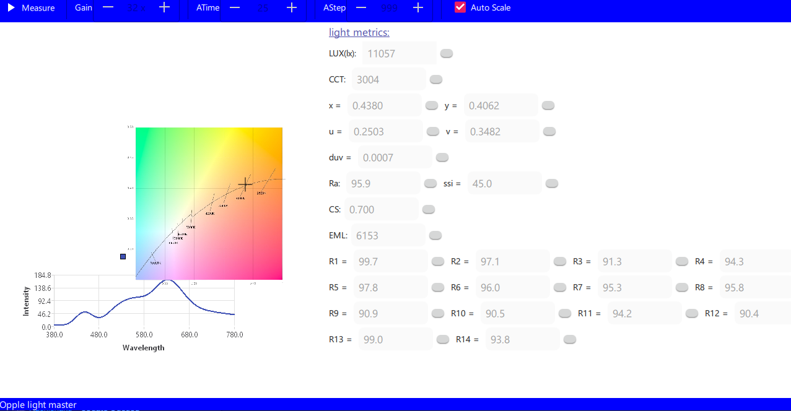Screen dimensions: 791x411
Task: Click the Measure play button
Action: [31, 8]
